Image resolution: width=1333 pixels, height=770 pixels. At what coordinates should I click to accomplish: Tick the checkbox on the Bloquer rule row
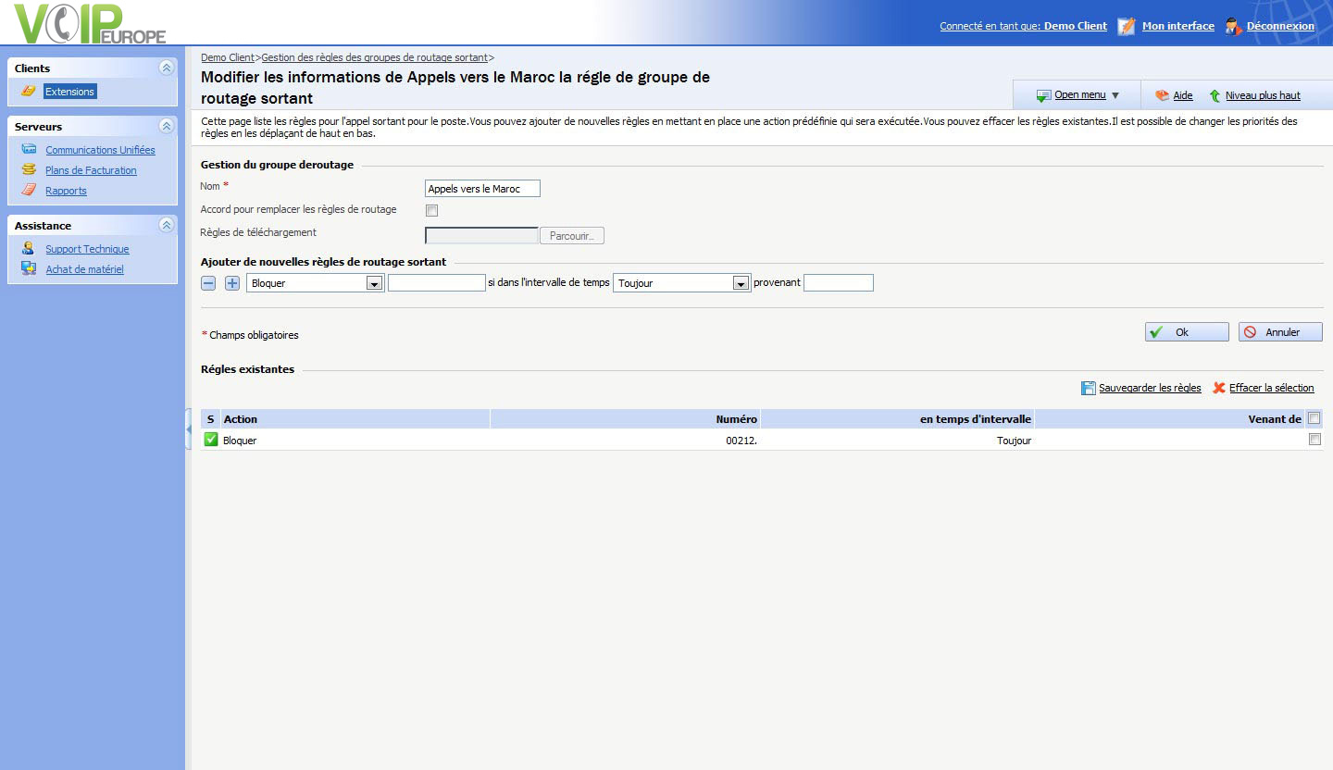pyautogui.click(x=1314, y=440)
